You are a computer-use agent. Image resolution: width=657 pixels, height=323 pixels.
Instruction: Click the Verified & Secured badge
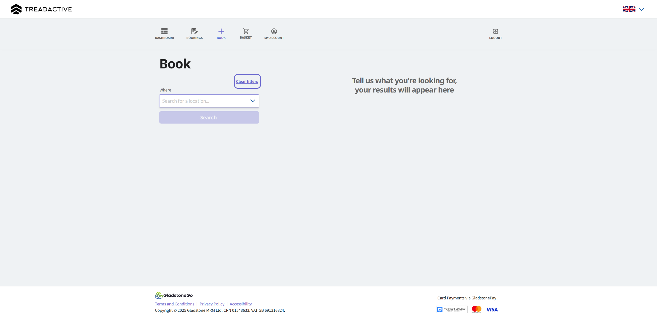click(451, 309)
